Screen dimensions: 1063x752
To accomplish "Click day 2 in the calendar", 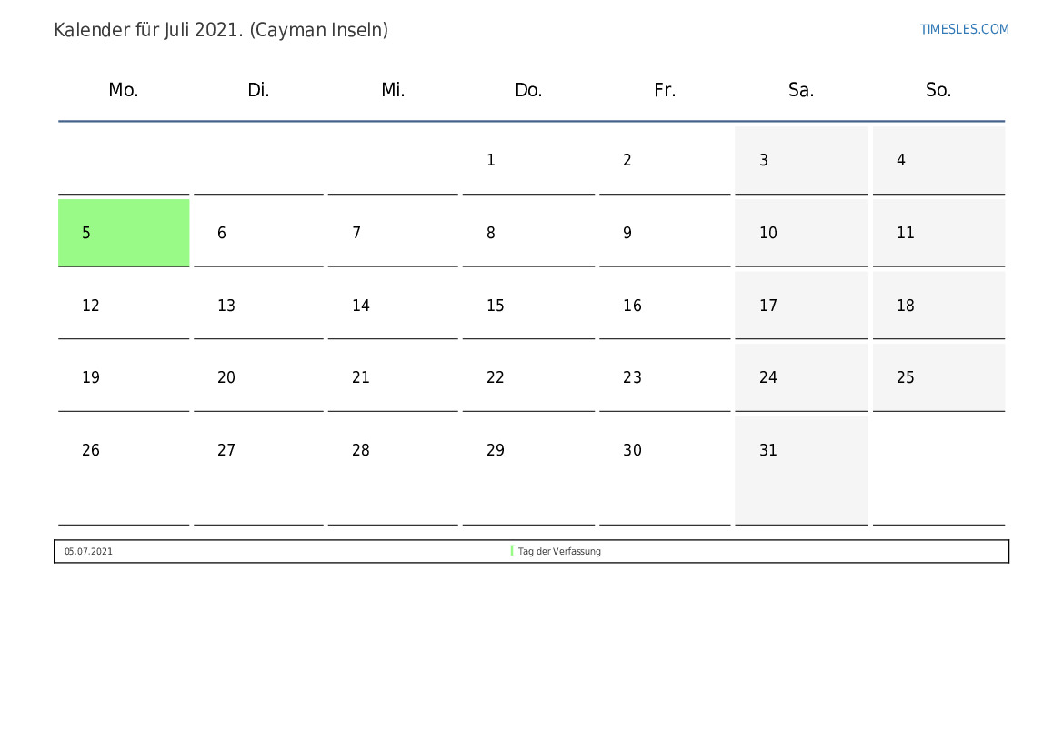I will 665,160.
